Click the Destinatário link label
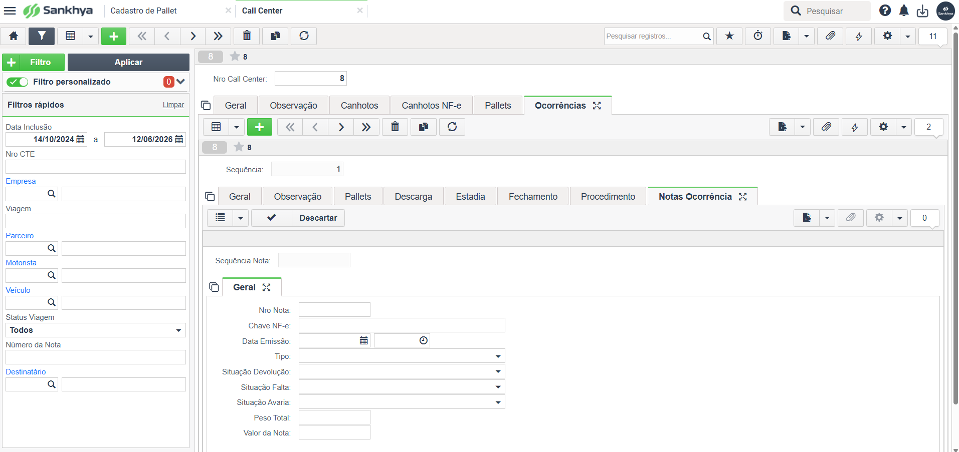 (26, 372)
